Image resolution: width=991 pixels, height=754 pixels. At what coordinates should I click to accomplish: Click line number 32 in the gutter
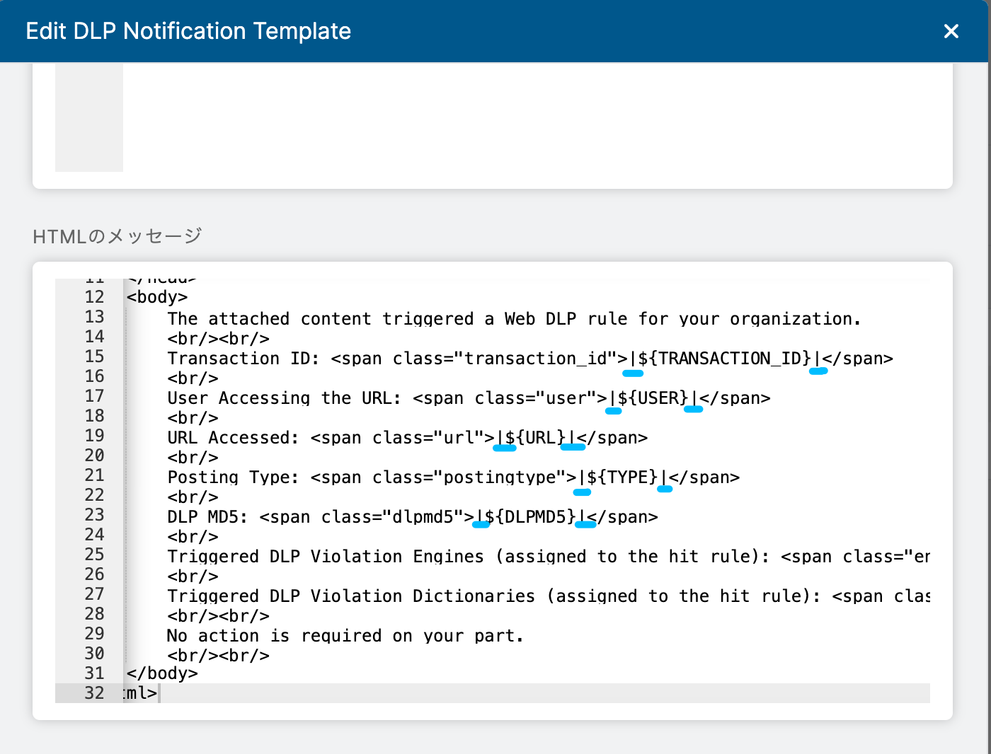[94, 693]
